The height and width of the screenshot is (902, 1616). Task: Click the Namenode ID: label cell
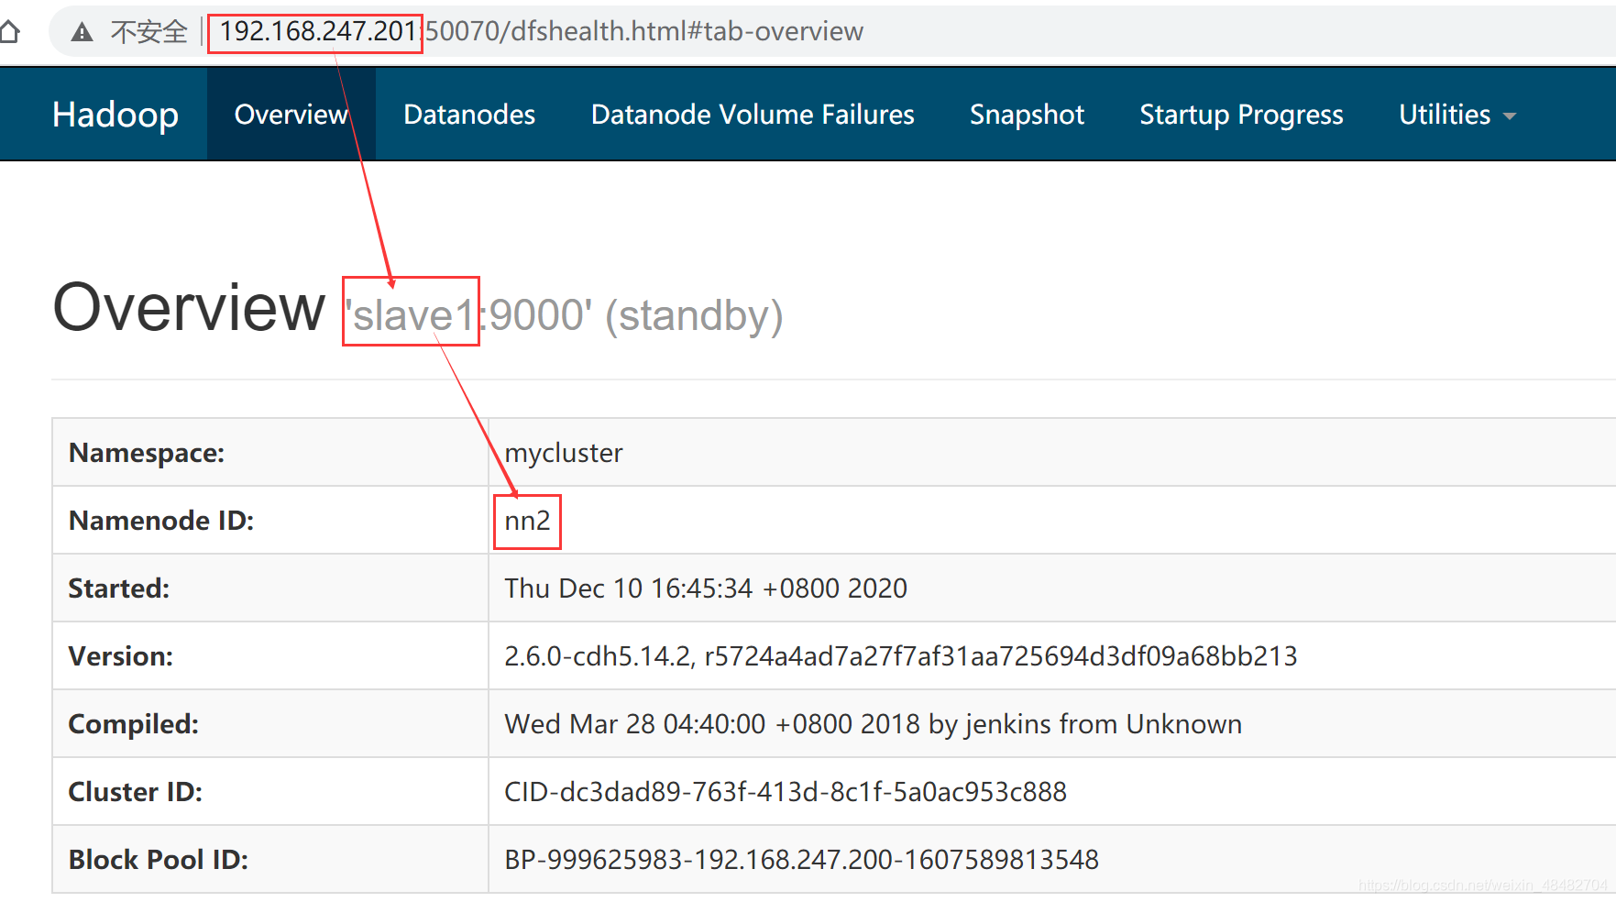click(270, 521)
